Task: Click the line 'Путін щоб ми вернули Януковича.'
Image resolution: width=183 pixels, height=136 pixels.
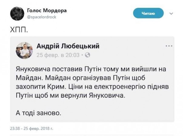Action: pos(70,95)
